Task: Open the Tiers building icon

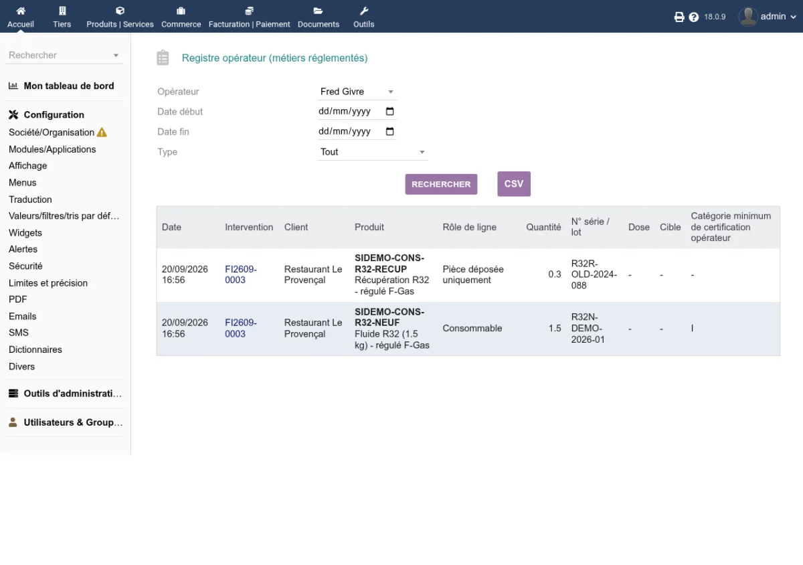Action: 62,11
